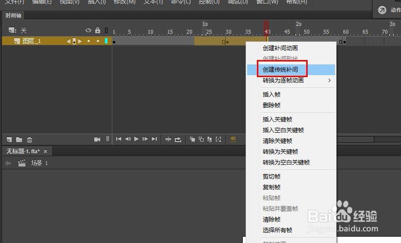Click the panel resize handle near camera icon
401x243 pixels.
click(107, 139)
